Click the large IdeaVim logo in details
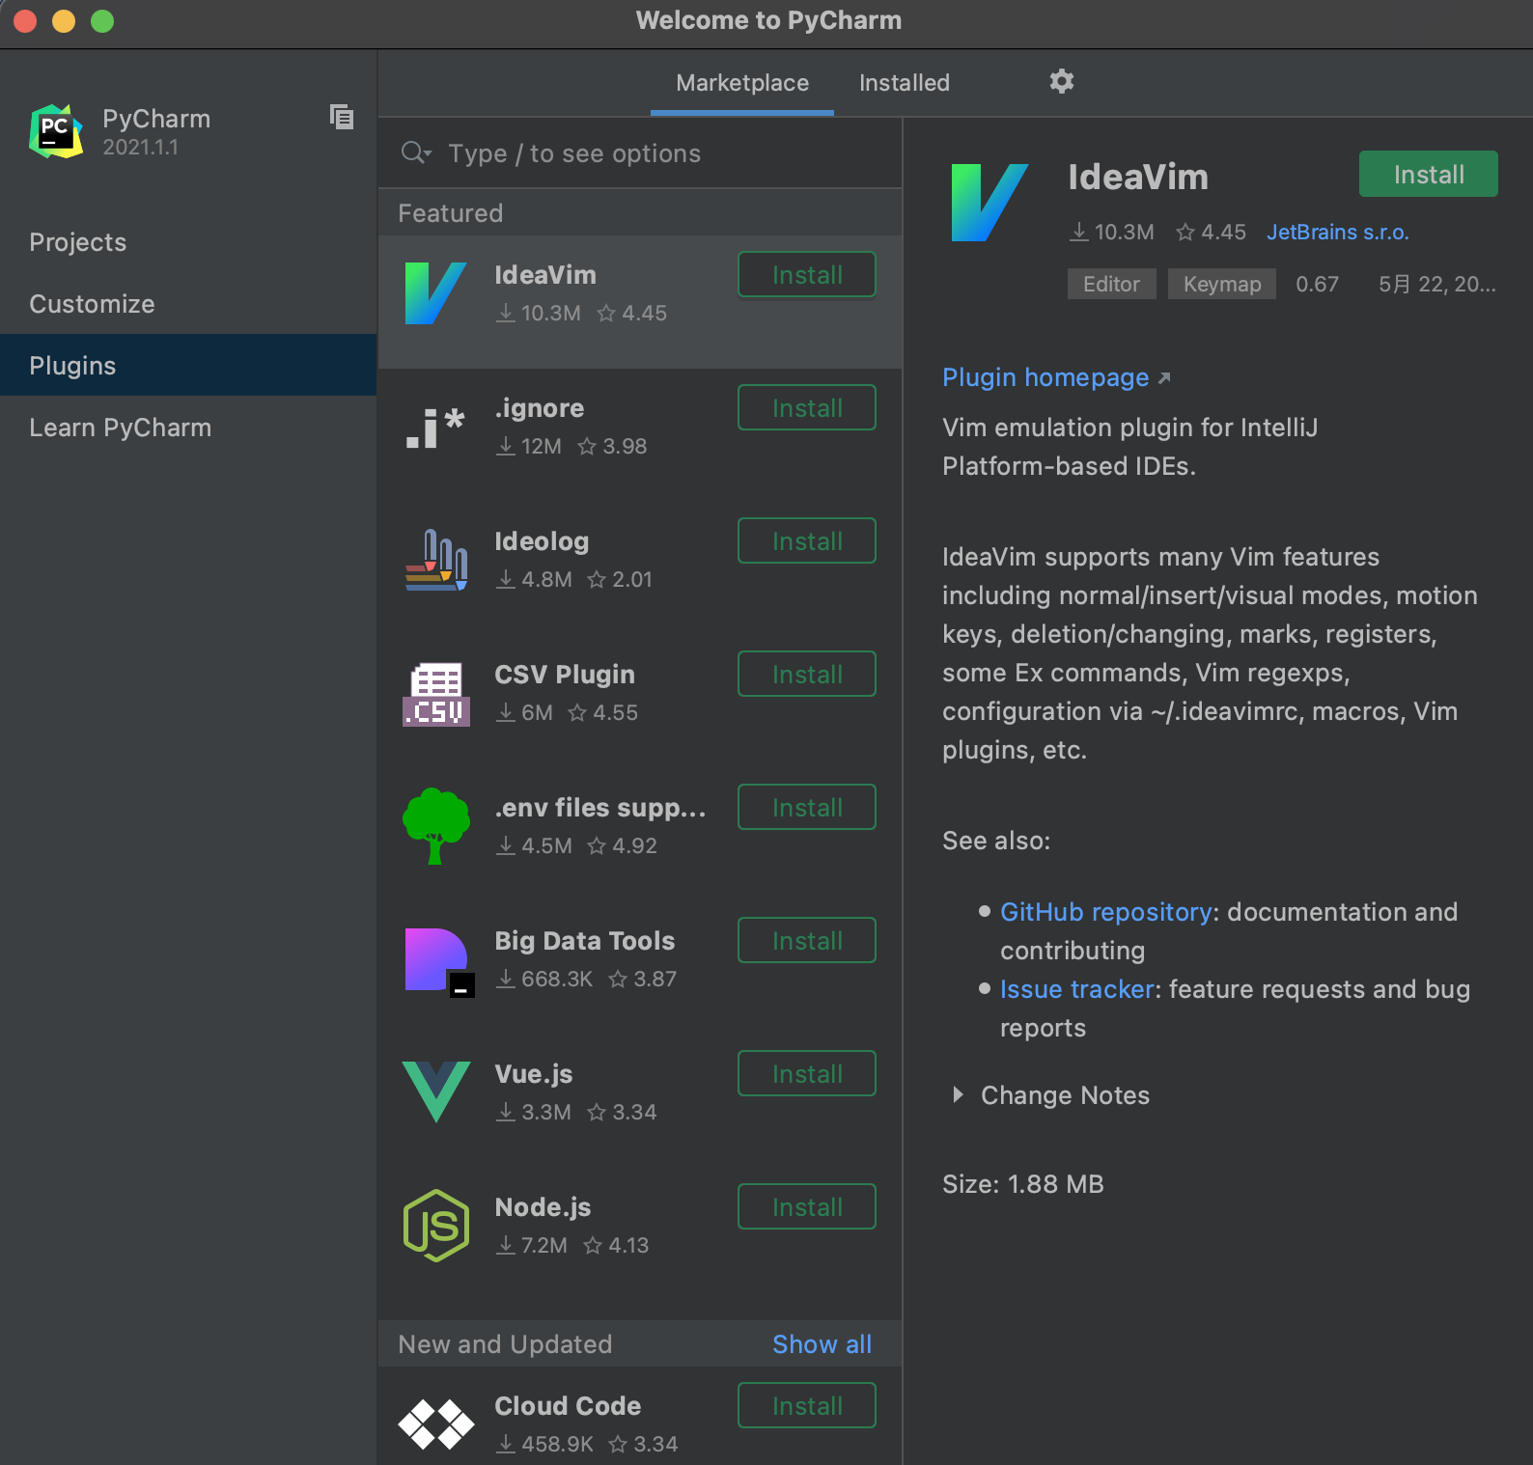Image resolution: width=1533 pixels, height=1465 pixels. [989, 203]
